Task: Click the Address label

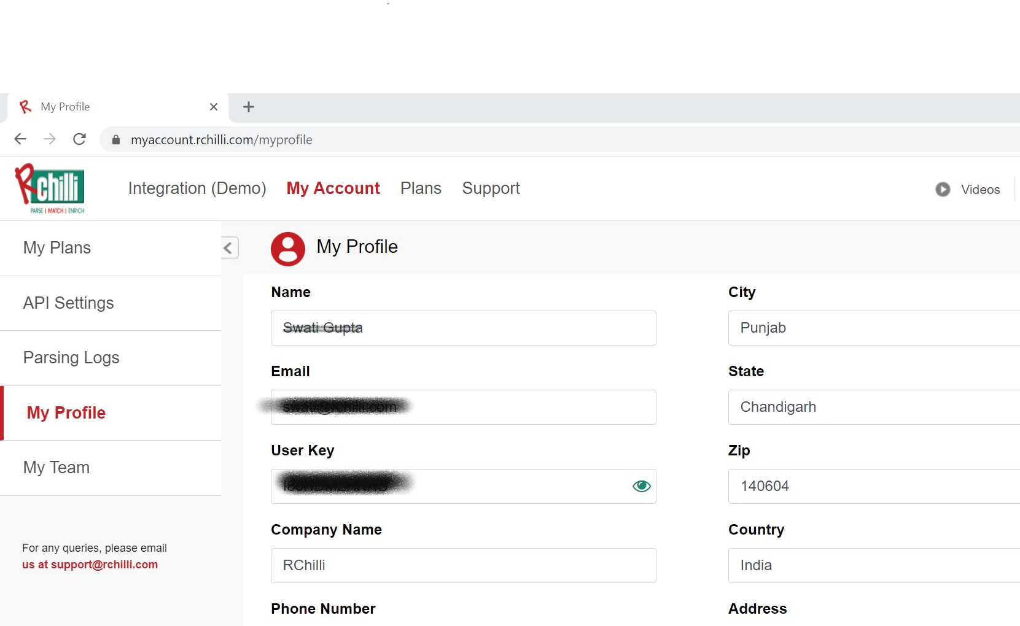Action: pos(757,609)
